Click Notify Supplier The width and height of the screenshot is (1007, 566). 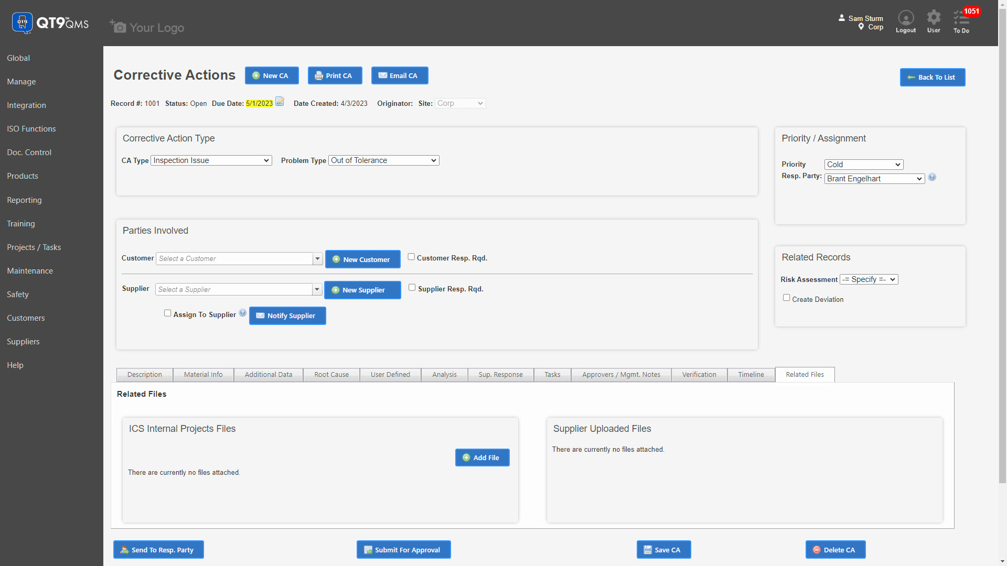pyautogui.click(x=287, y=315)
